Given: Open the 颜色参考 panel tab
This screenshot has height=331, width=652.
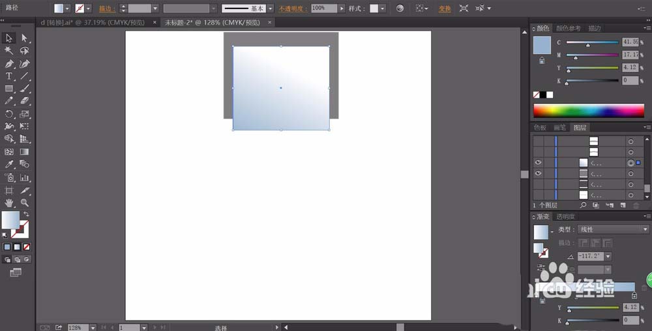Looking at the screenshot, I should (x=568, y=28).
